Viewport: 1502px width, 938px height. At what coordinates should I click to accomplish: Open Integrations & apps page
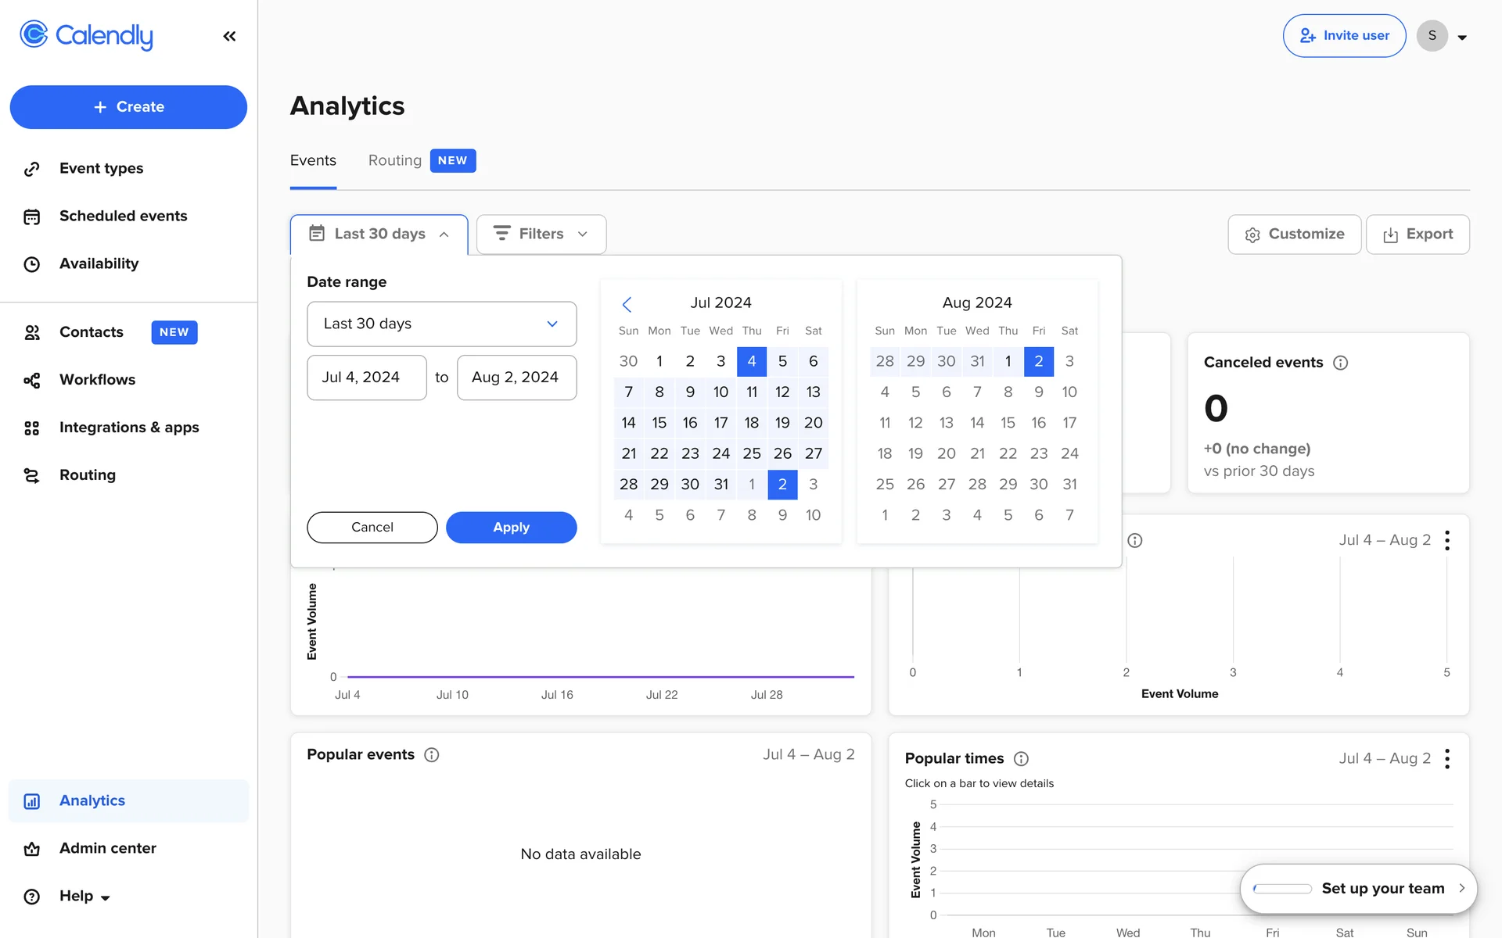[129, 428]
